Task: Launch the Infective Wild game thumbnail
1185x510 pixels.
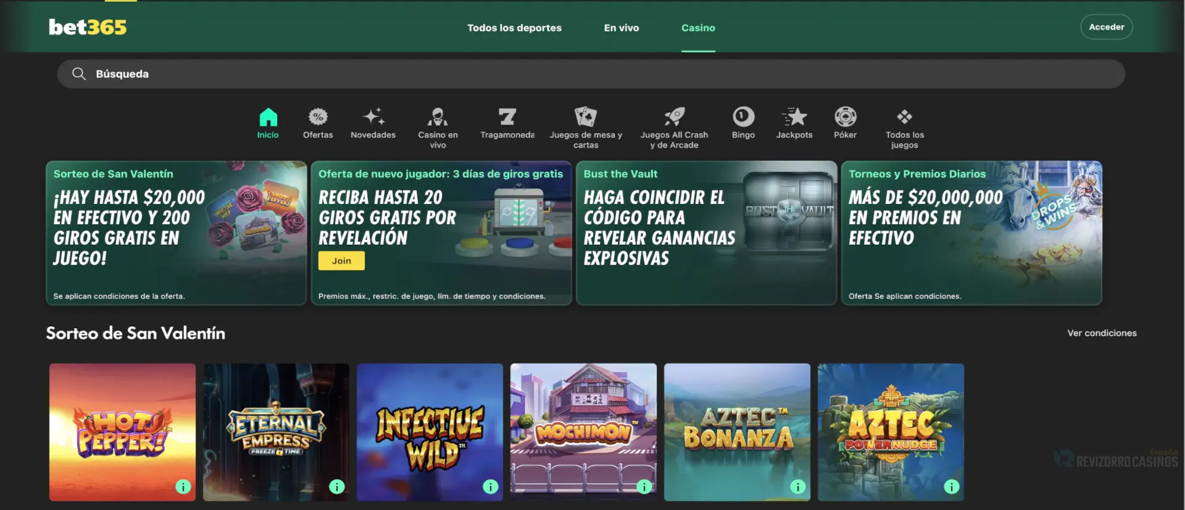Action: [430, 432]
